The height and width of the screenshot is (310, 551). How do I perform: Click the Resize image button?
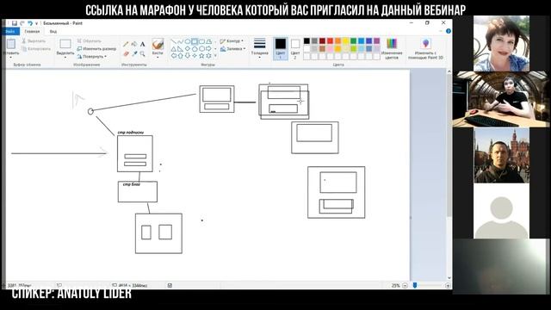click(x=96, y=48)
